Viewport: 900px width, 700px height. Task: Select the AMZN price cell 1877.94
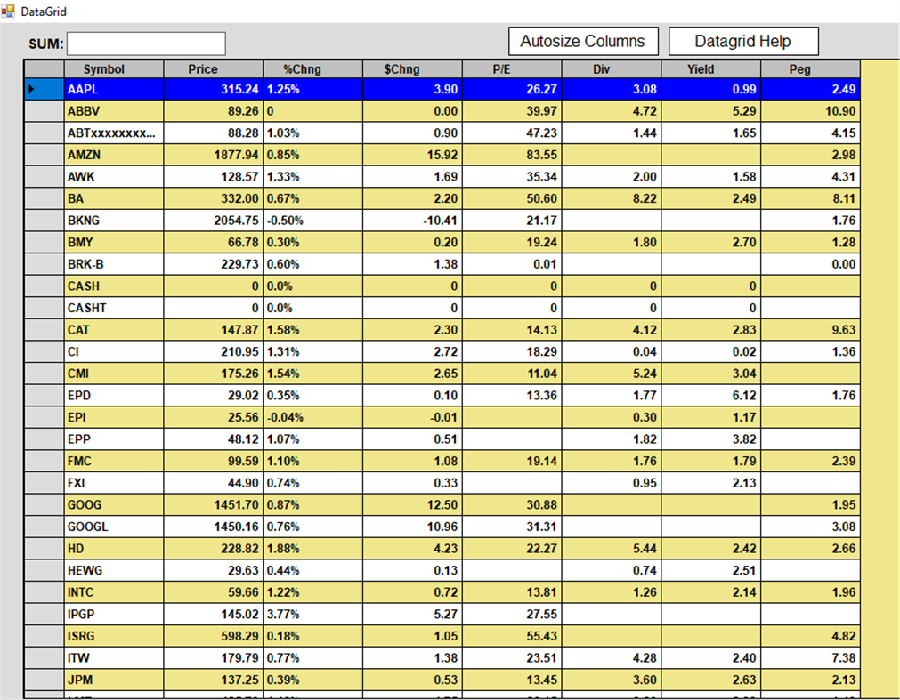(214, 155)
